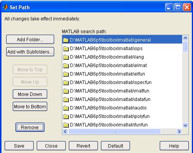Image resolution: width=193 pixels, height=153 pixels.
Task: Remove the selected path entry
Action: [30, 127]
